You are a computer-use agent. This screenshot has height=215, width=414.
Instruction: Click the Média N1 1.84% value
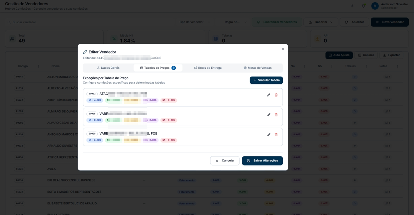point(128,41)
